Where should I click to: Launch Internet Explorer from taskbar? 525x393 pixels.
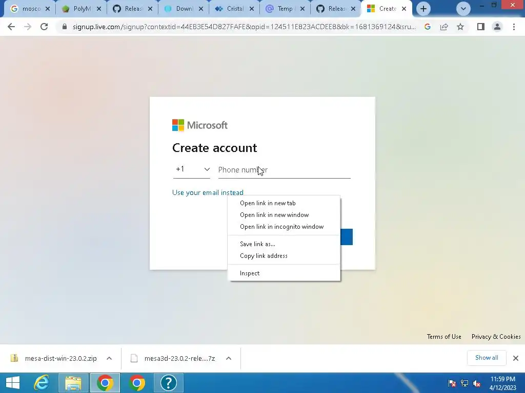tap(42, 383)
